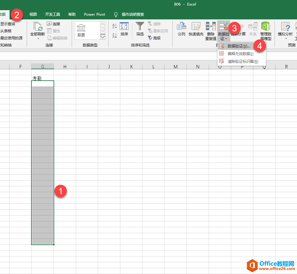Click the Reapply filter icon
Image resolution: width=297 pixels, height=274 pixels.
[150, 31]
